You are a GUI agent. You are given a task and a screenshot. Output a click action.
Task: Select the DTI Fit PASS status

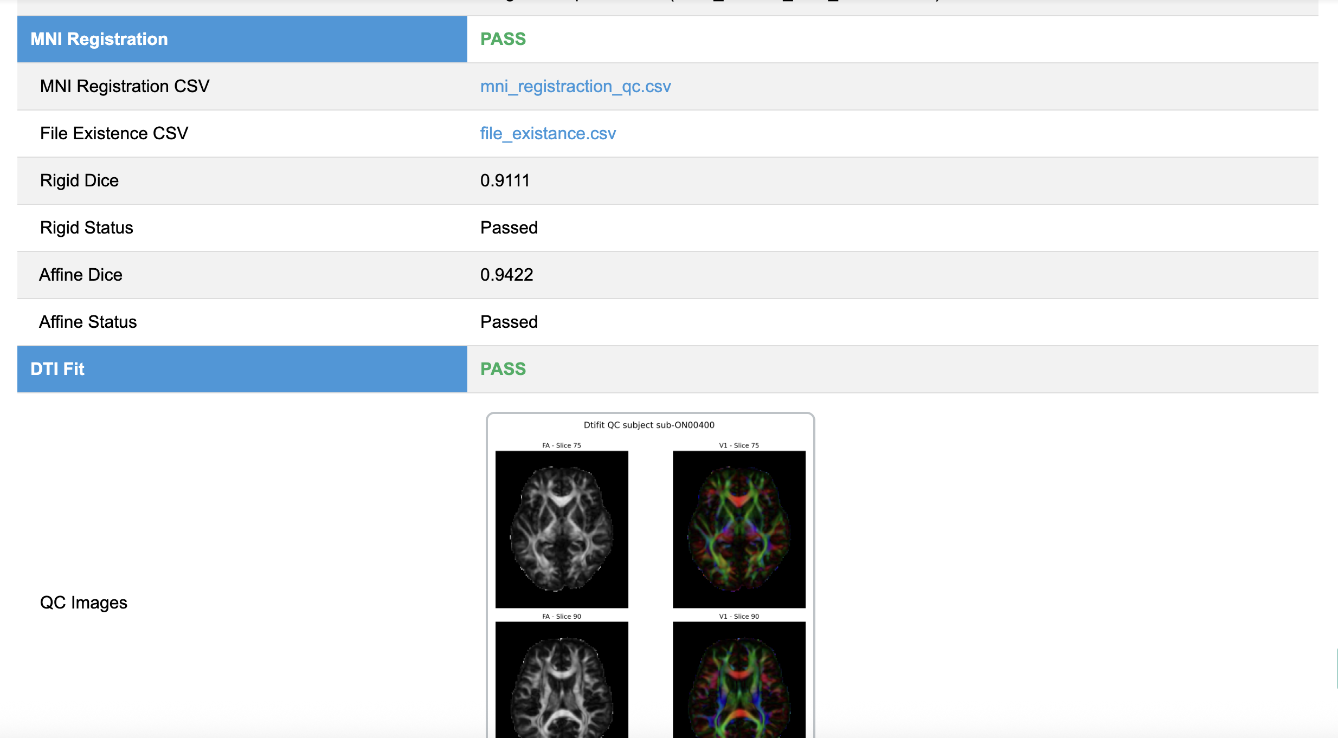(503, 369)
